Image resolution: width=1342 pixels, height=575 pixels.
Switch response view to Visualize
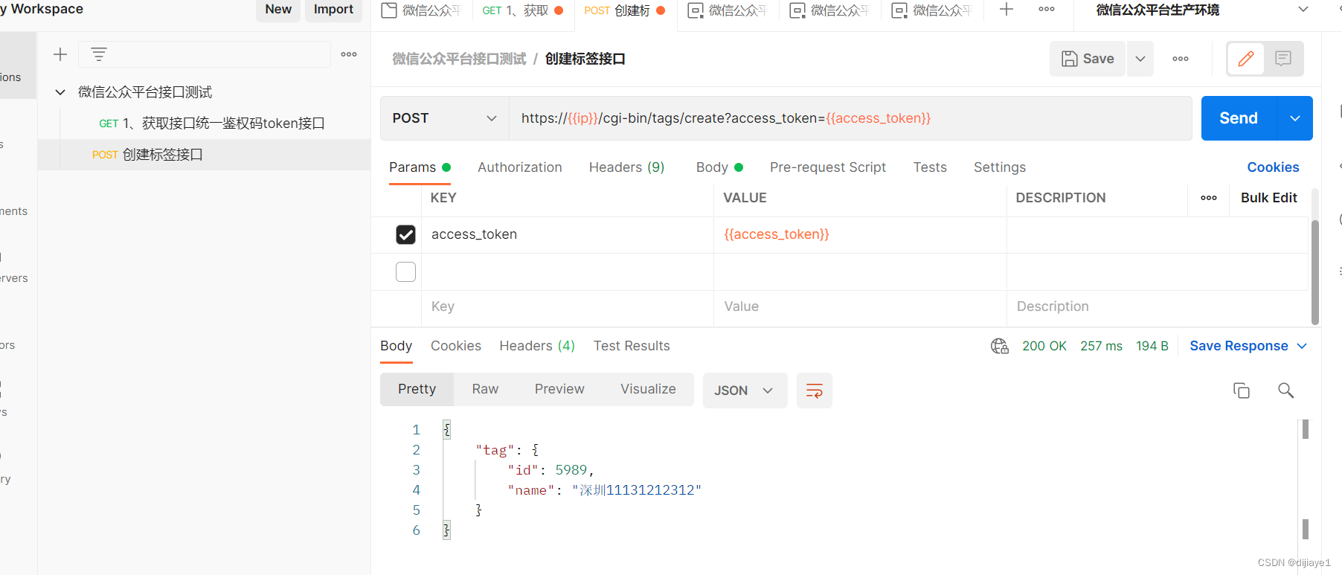(648, 389)
